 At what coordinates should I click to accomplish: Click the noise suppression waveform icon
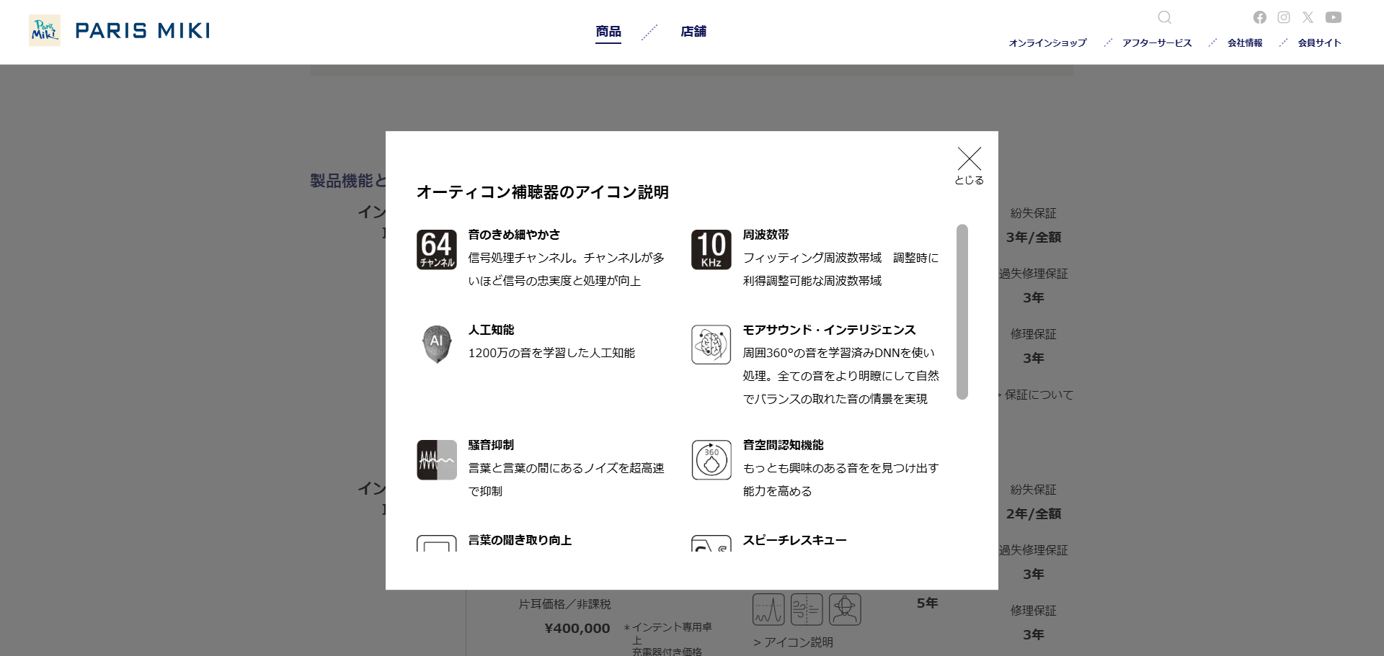point(436,460)
